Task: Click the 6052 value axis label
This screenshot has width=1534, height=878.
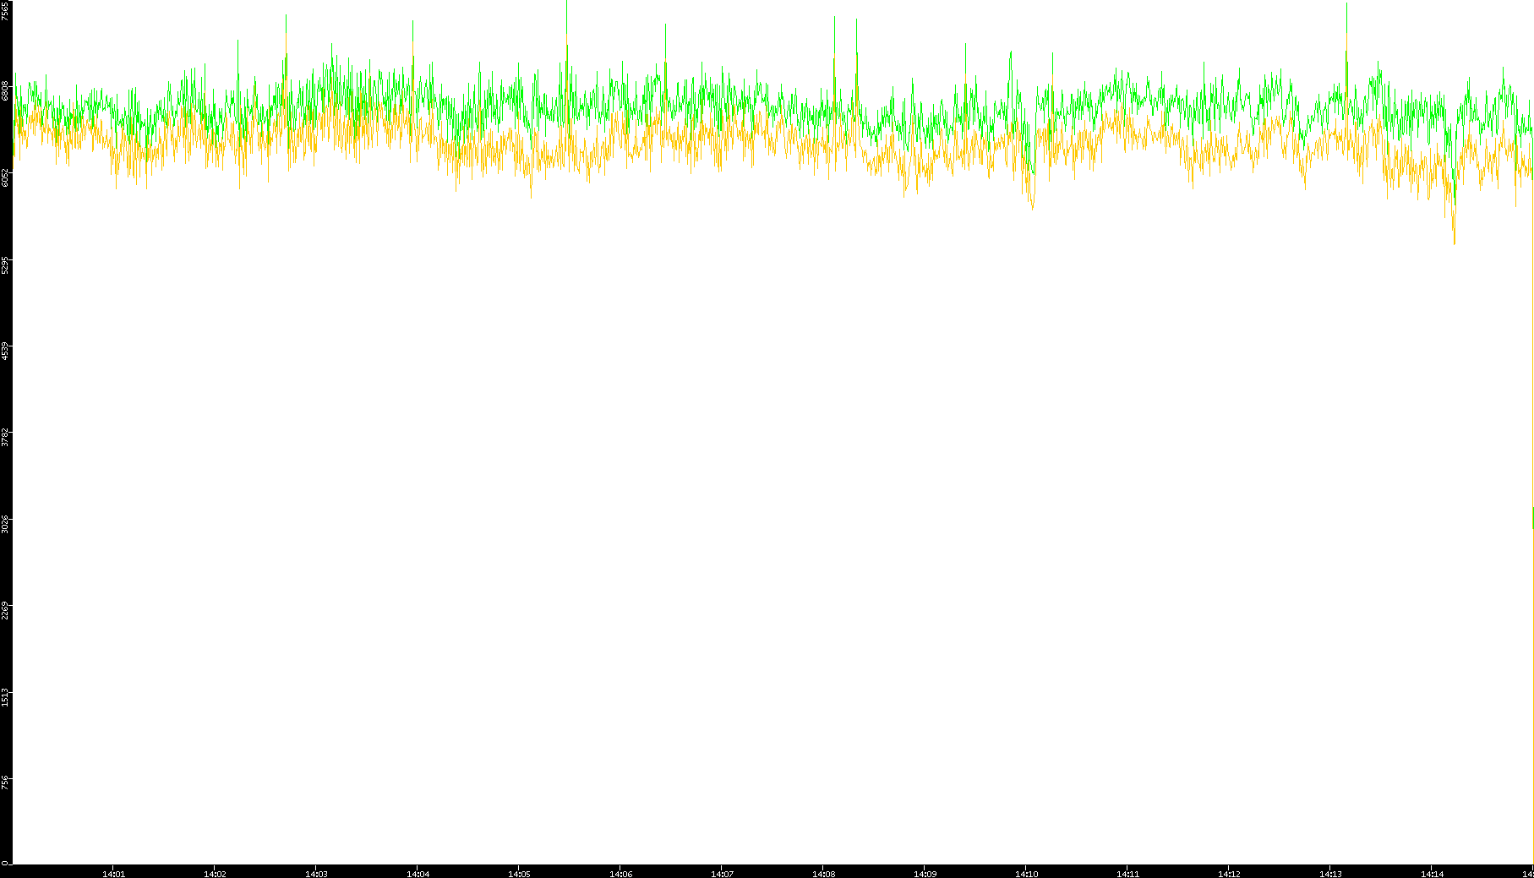Action: [6, 177]
